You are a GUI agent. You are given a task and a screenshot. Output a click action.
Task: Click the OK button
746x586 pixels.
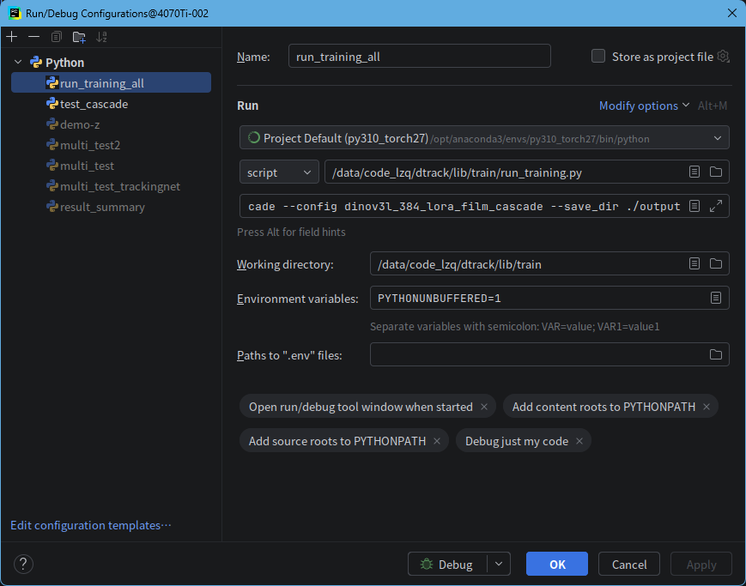click(x=556, y=564)
